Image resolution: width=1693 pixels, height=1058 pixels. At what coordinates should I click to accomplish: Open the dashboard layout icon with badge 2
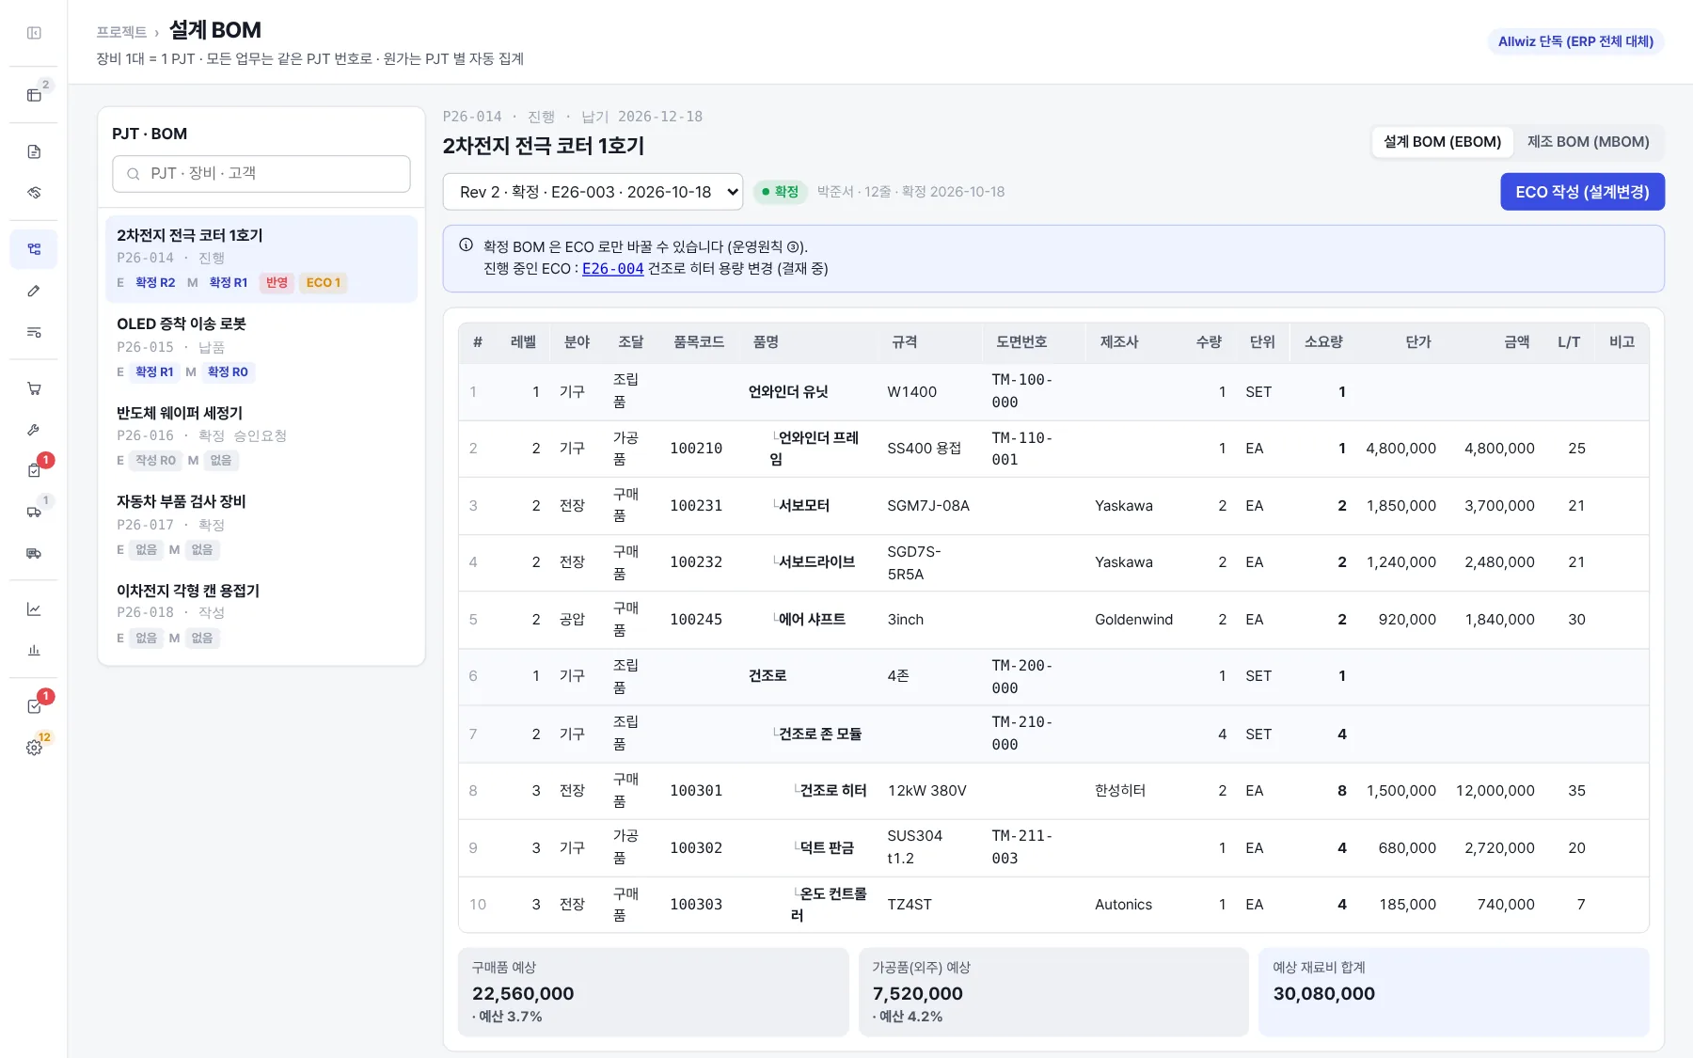(34, 95)
